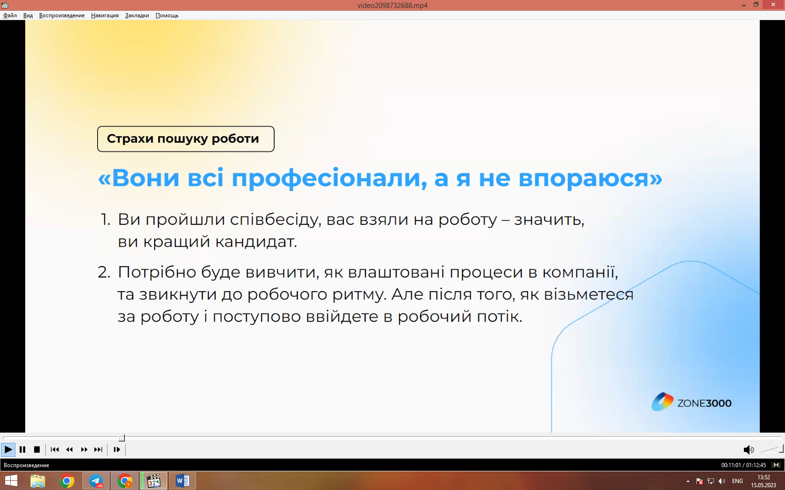Click the 00:11:01 / 01:12:45 time display

743,465
